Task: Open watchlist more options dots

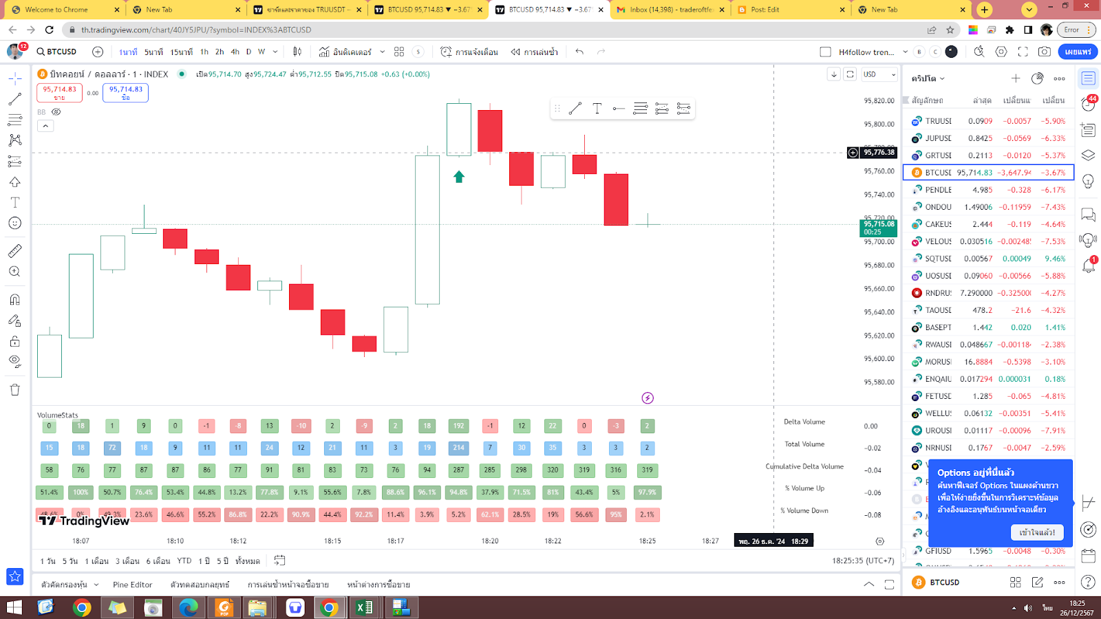Action: (1060, 78)
